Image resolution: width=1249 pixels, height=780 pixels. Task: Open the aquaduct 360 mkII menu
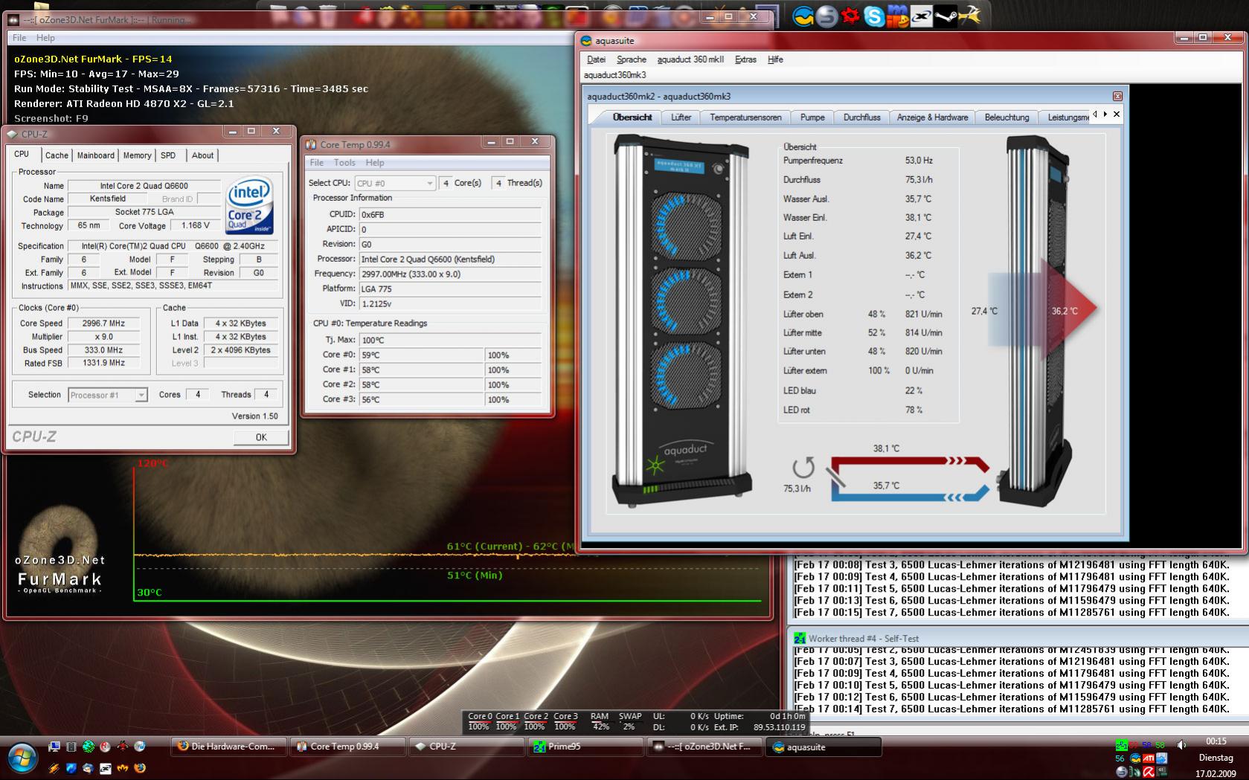pos(690,59)
